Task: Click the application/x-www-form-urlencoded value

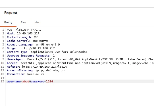Action: pos(59,52)
